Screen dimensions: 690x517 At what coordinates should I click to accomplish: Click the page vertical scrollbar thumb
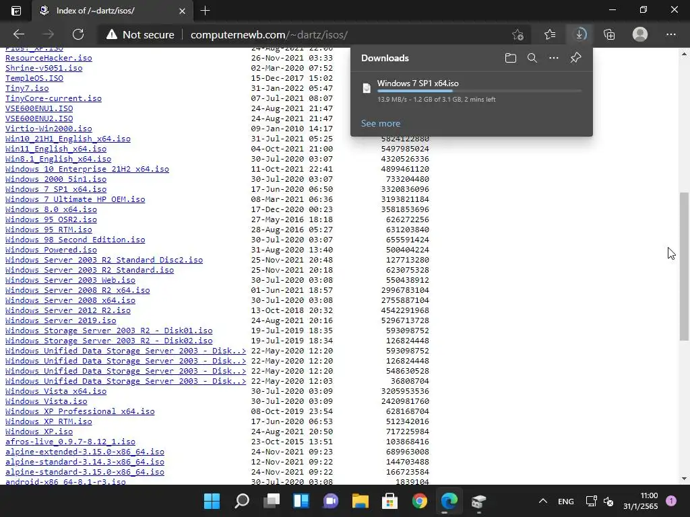(683, 267)
